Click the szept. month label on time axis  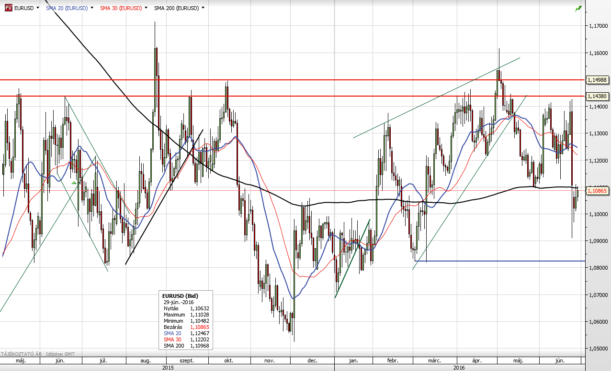(186, 360)
